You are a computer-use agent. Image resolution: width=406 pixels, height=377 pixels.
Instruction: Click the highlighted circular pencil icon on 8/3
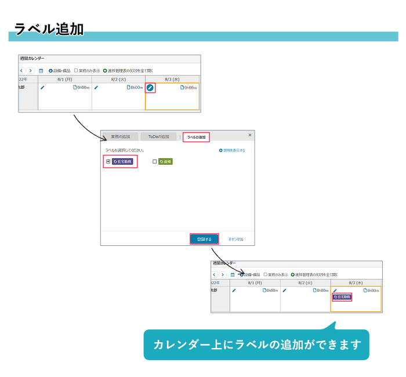(150, 88)
